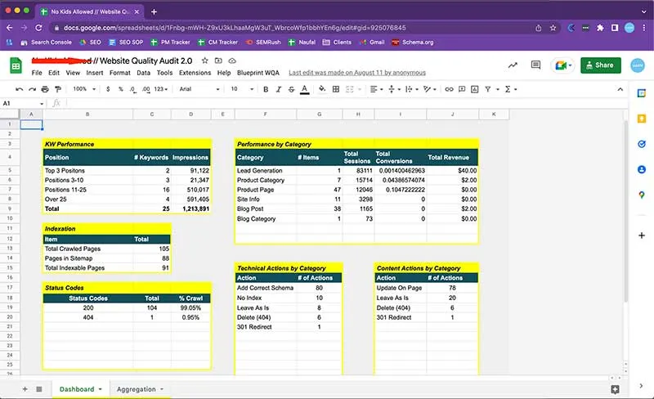Click the Insert chart icon

point(475,89)
